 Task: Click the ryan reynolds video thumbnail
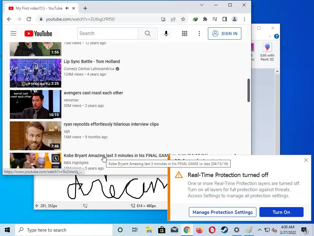[x=36, y=136]
